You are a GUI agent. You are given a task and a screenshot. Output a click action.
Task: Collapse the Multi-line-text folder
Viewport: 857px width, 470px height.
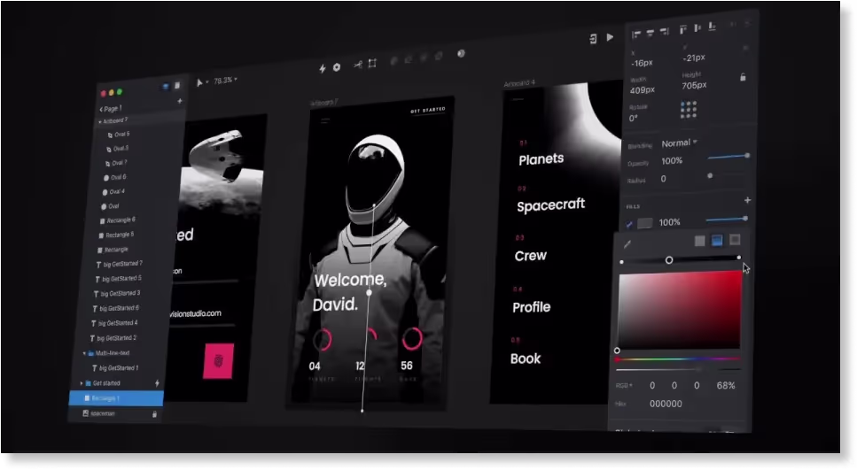[x=84, y=353]
